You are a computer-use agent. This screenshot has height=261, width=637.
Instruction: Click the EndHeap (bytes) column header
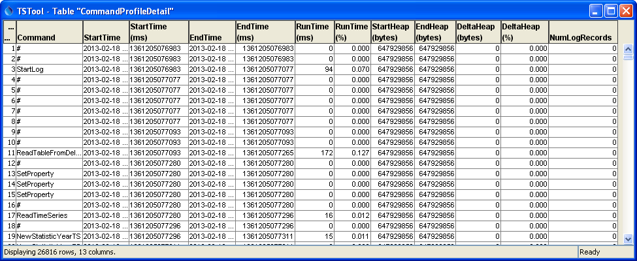click(x=434, y=32)
